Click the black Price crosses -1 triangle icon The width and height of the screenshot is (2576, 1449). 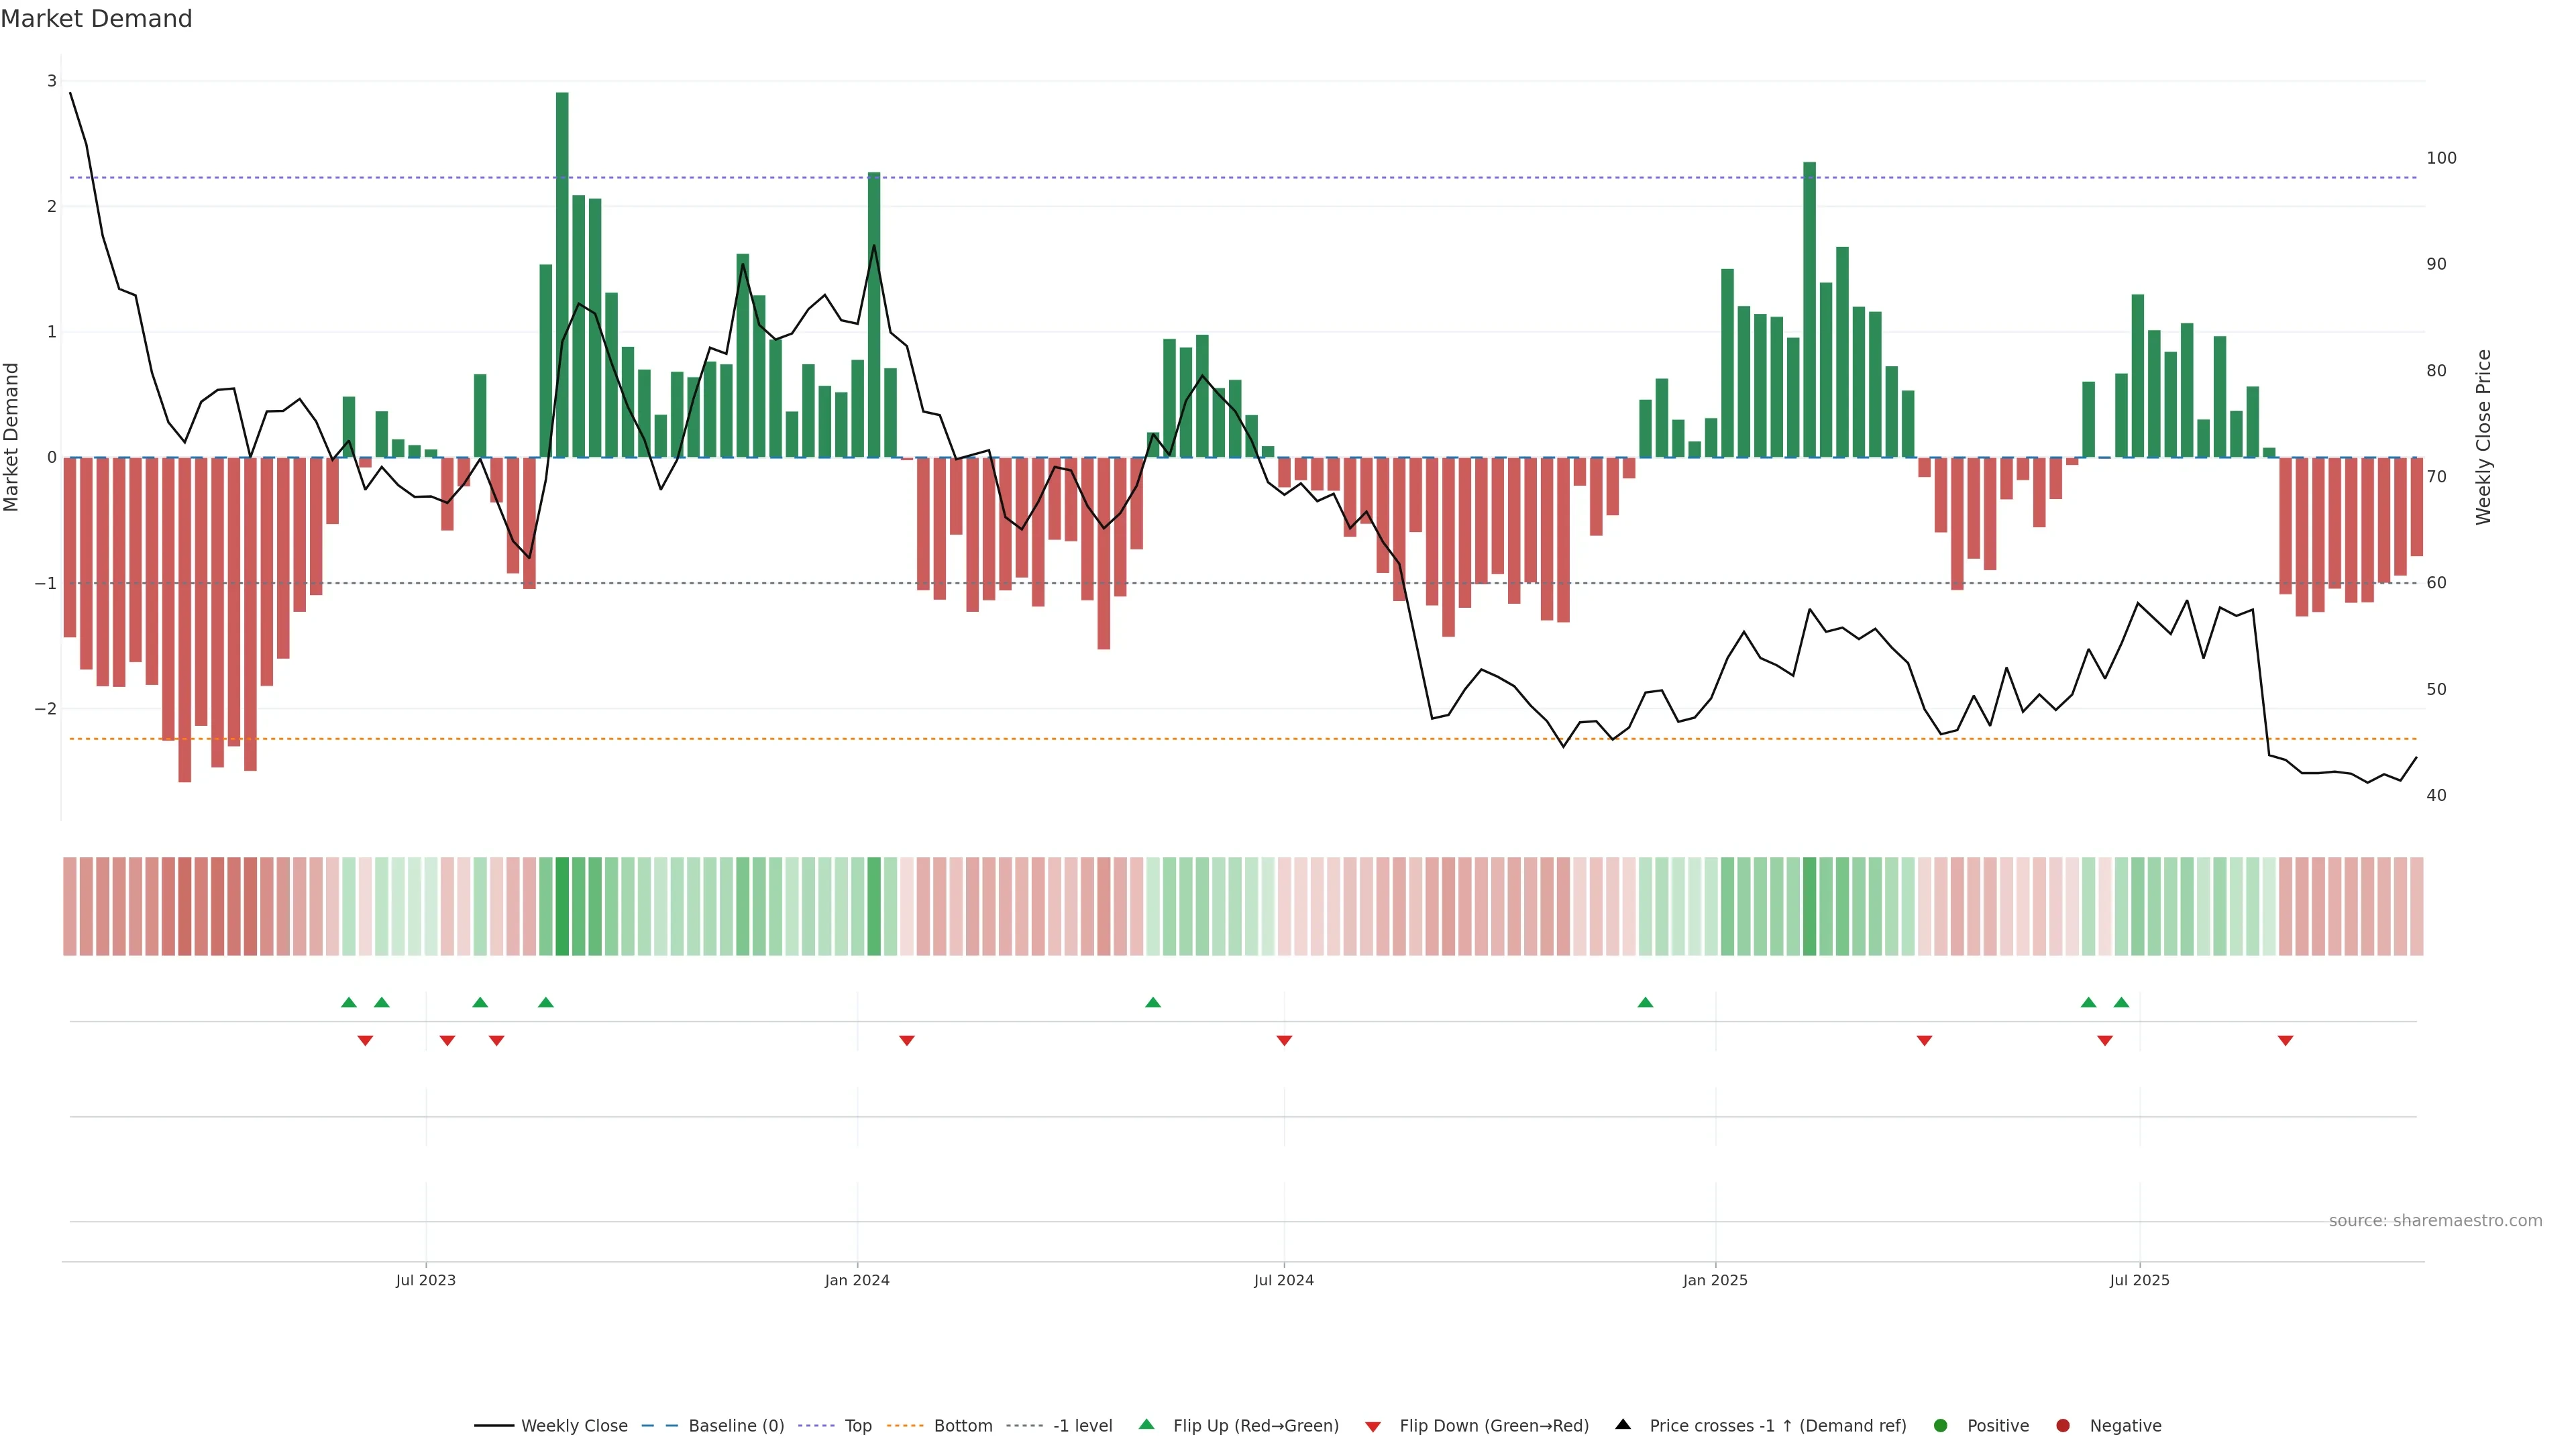[1623, 1424]
